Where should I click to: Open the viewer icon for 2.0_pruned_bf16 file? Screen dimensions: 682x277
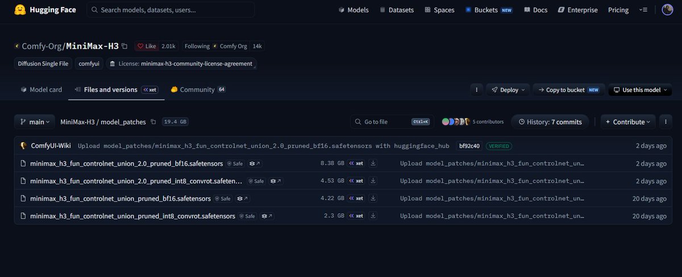click(255, 163)
